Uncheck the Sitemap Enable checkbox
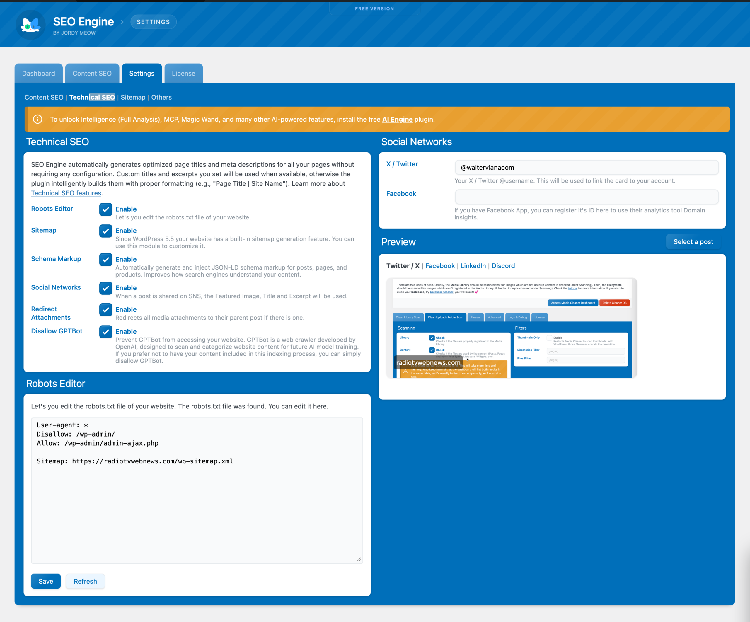The height and width of the screenshot is (622, 750). coord(105,231)
